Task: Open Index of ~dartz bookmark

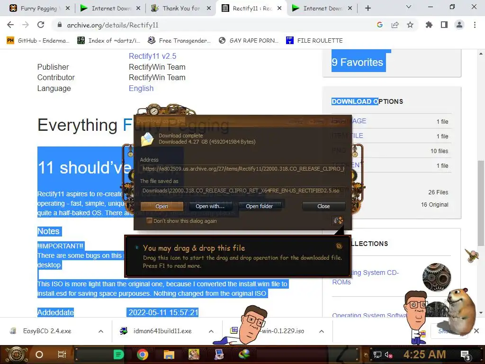Action: tap(108, 41)
